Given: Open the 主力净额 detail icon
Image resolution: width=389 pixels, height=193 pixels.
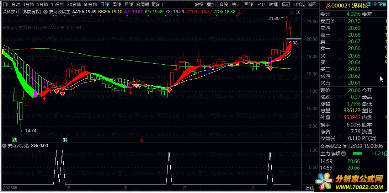Looking at the screenshot, I should point(343,154).
